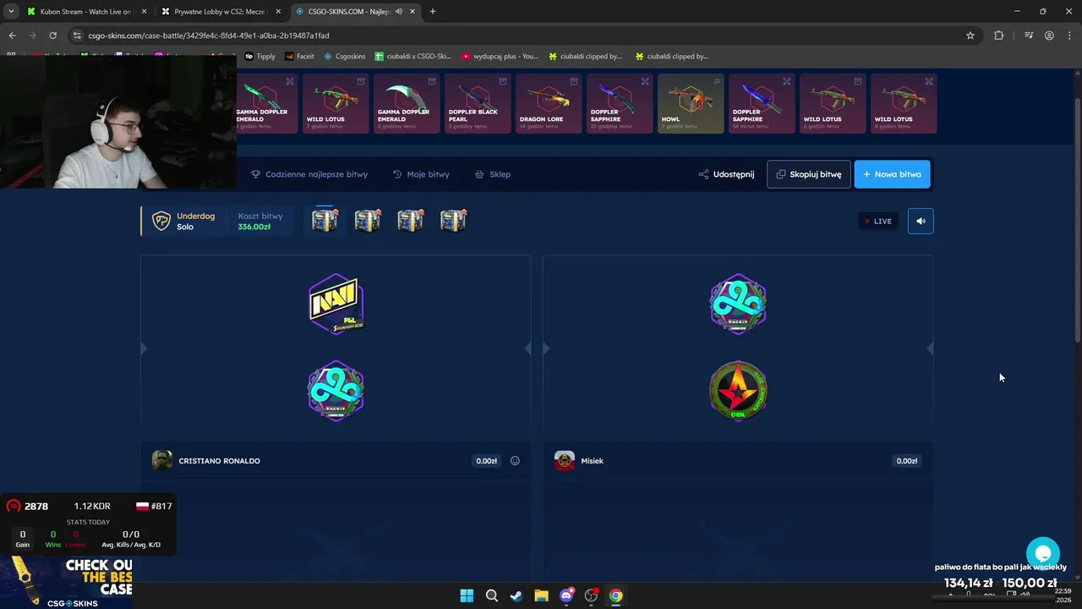Open Steam from the taskbar
The height and width of the screenshot is (609, 1082).
coord(516,595)
